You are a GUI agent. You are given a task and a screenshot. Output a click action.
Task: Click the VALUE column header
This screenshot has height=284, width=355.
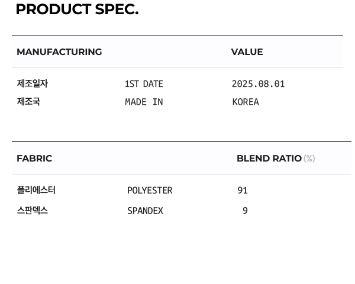click(247, 52)
